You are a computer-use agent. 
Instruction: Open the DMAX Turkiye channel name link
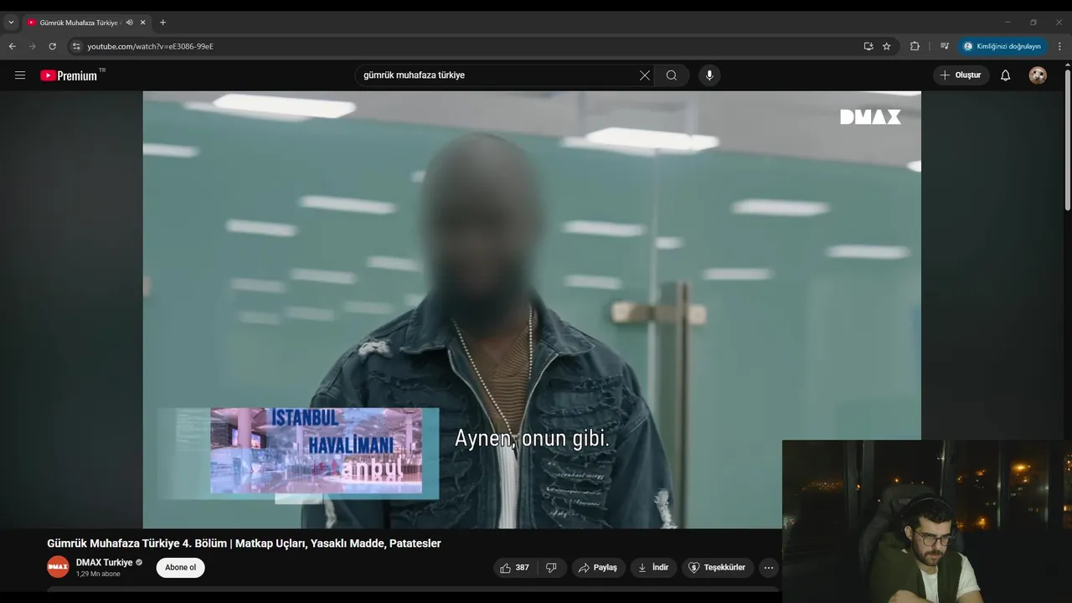[x=104, y=563]
